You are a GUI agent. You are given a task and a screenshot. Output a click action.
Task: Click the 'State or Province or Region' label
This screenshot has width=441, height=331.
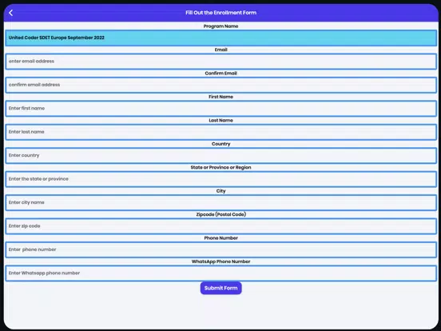[220, 167]
